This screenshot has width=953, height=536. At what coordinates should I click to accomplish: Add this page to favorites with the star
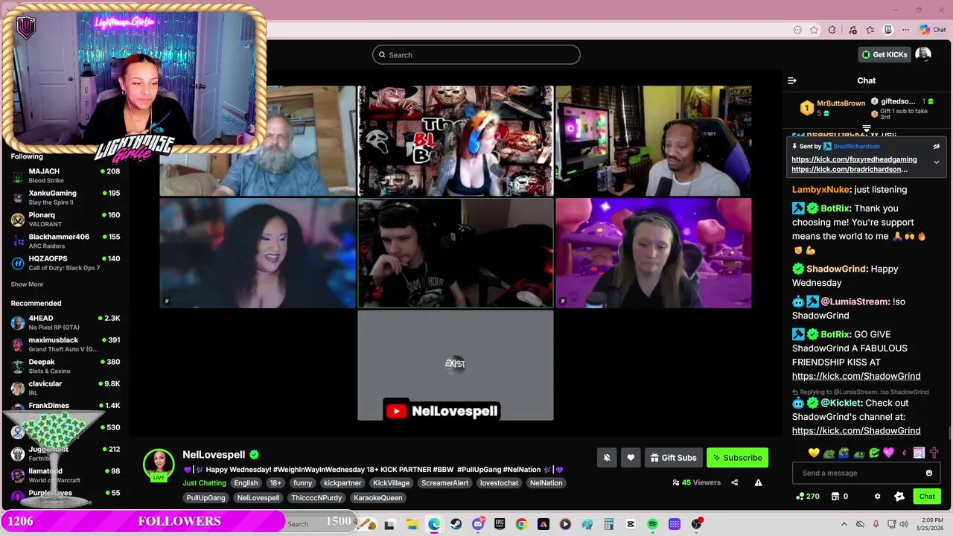click(x=814, y=30)
